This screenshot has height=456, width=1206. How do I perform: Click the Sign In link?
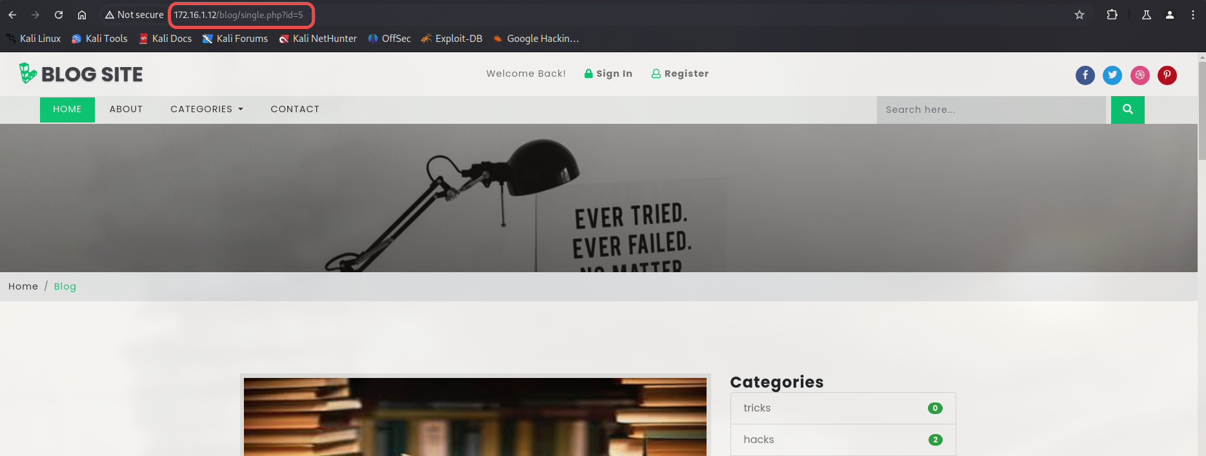(x=608, y=74)
